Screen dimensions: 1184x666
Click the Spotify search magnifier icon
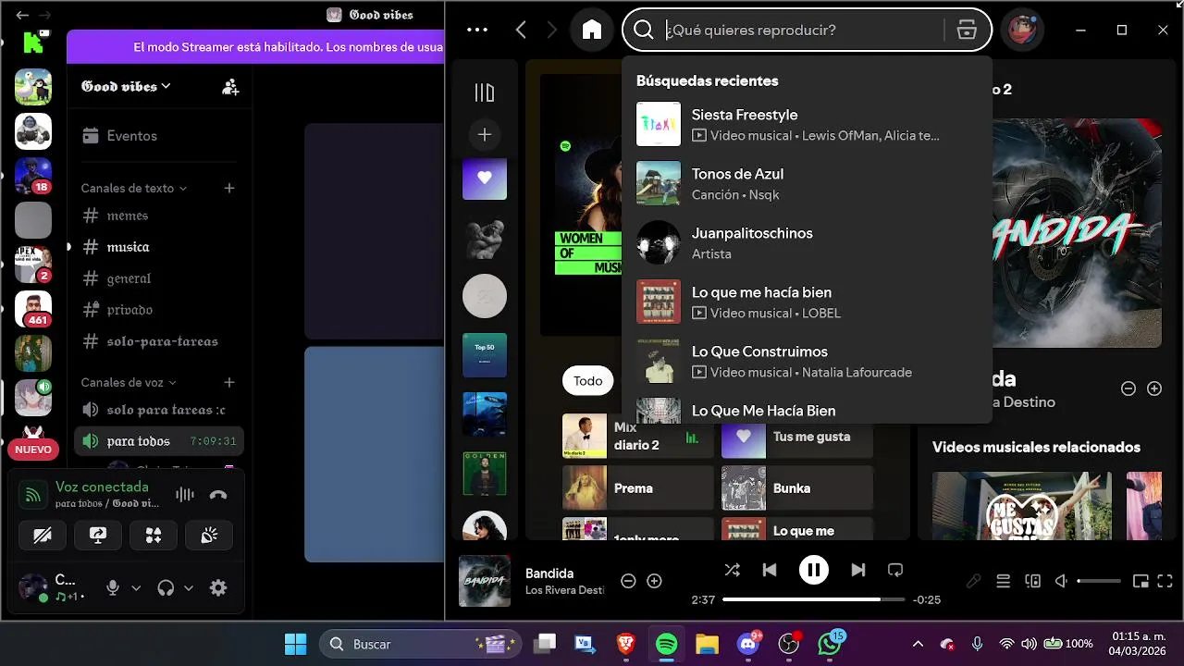click(x=644, y=30)
